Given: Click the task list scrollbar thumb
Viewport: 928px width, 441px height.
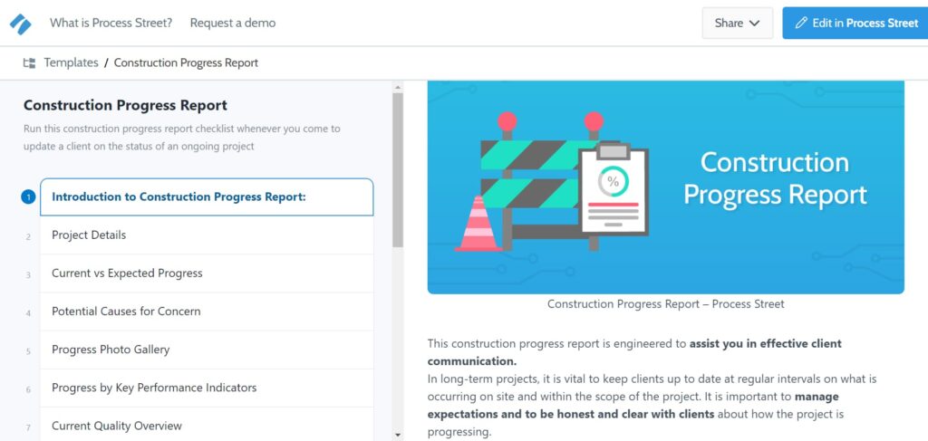Looking at the screenshot, I should click(398, 169).
